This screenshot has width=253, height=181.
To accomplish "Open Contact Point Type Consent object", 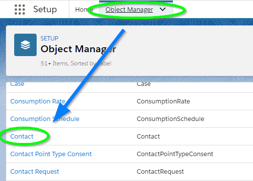I will [x=51, y=154].
